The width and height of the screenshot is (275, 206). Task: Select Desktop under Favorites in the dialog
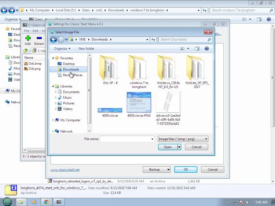pyautogui.click(x=68, y=64)
